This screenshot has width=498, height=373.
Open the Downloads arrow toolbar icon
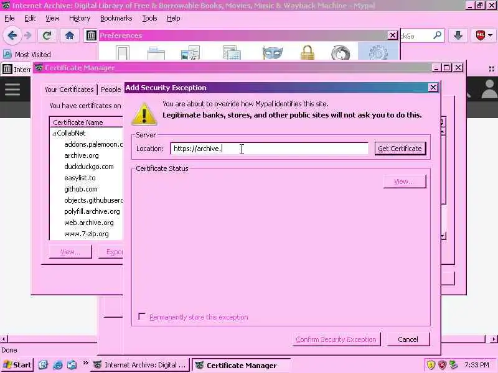(x=458, y=35)
